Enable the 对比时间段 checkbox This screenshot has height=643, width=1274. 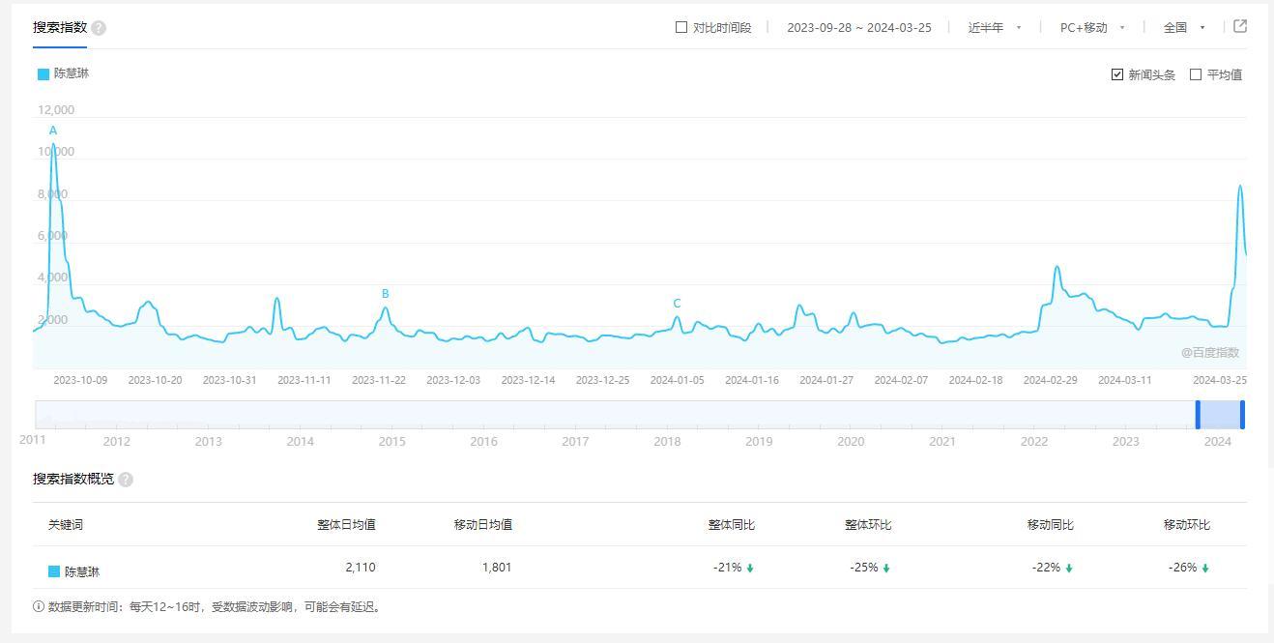(681, 27)
